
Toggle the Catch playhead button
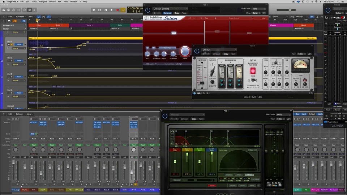point(49,17)
